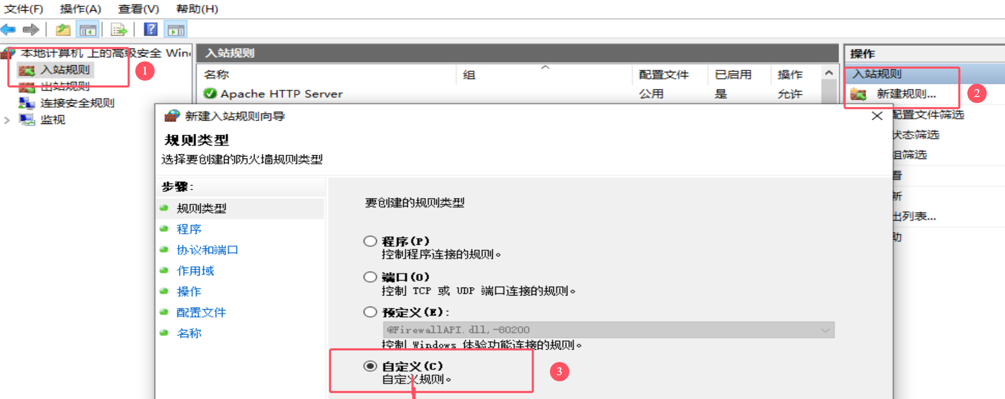Go to the Protocol and Ports (协议和端口) step
Screen dimensions: 1005x399
click(207, 250)
